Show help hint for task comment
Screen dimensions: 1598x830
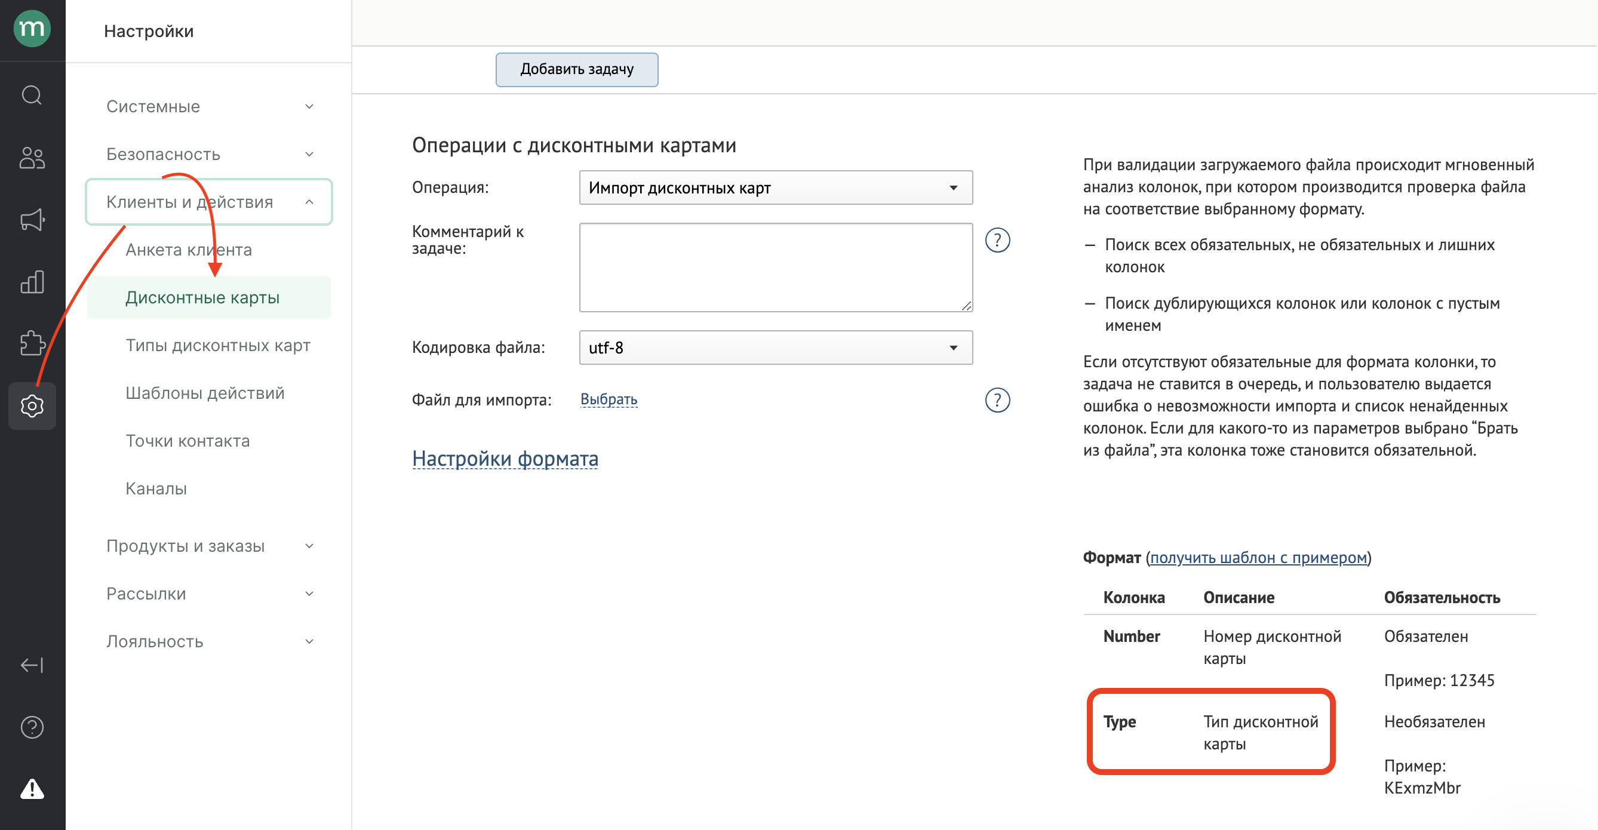[x=997, y=240]
